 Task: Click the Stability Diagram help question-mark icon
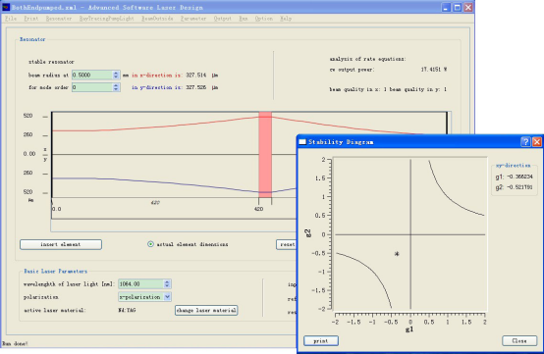coord(525,141)
